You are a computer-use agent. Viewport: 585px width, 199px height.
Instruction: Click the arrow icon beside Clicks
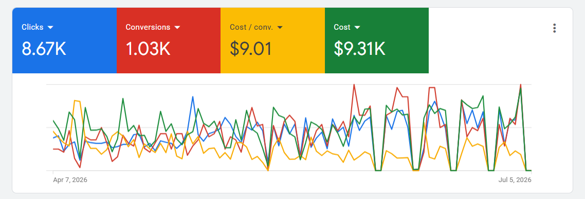51,28
